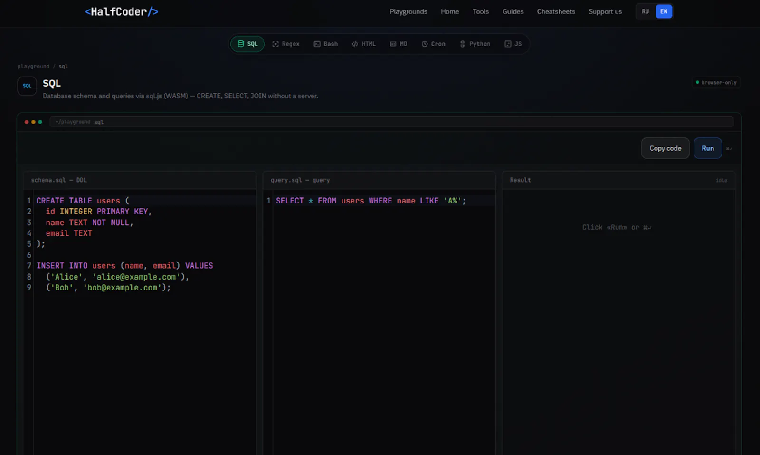This screenshot has height=455, width=760.
Task: Select the Cron playground tab
Action: coord(433,44)
